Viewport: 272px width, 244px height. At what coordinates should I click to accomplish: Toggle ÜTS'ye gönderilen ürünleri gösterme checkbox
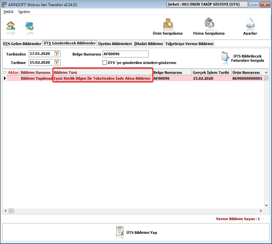(x=104, y=62)
